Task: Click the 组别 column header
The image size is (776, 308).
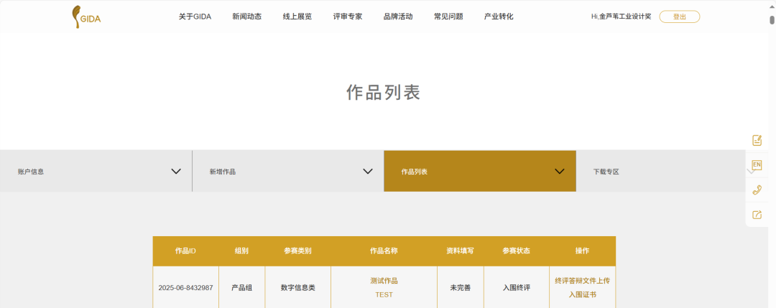Action: (x=241, y=251)
